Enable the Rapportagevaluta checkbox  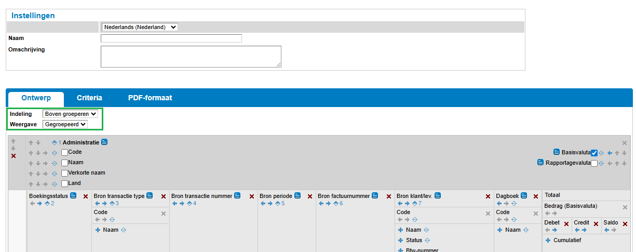point(594,163)
